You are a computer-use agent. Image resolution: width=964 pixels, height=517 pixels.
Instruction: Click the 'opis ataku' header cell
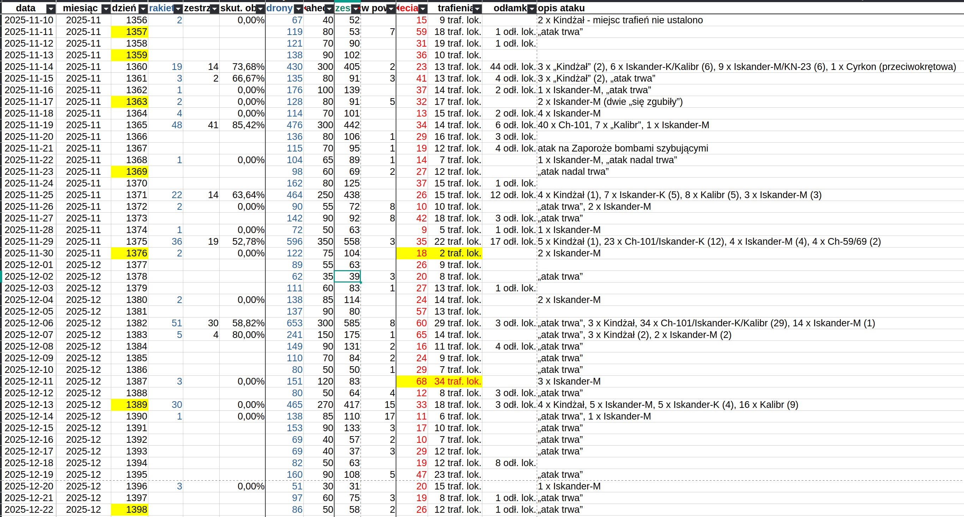561,8
